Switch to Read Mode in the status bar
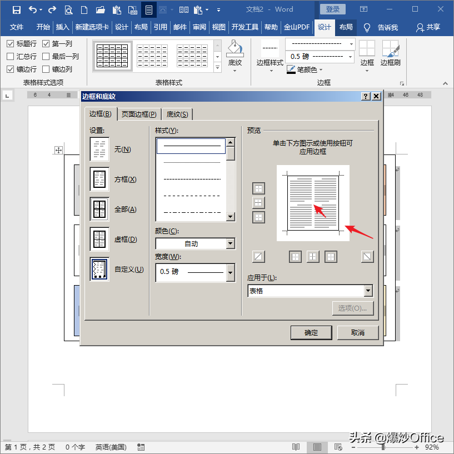The width and height of the screenshot is (454, 454). (x=296, y=447)
